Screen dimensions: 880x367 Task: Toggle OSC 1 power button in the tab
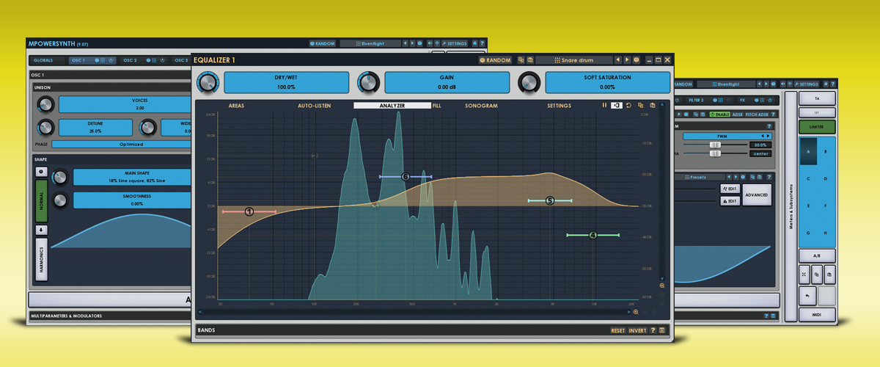(111, 60)
